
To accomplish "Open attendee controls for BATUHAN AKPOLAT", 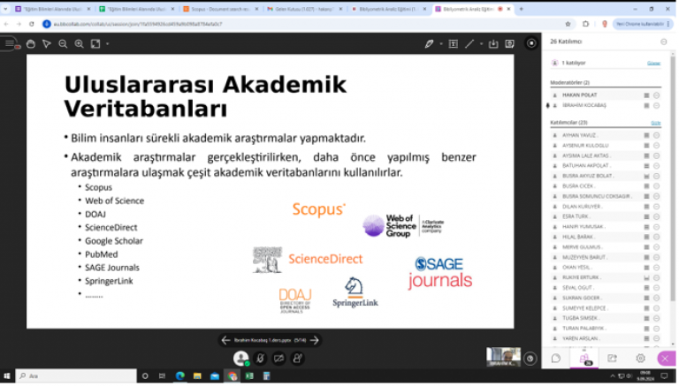I will tap(657, 166).
